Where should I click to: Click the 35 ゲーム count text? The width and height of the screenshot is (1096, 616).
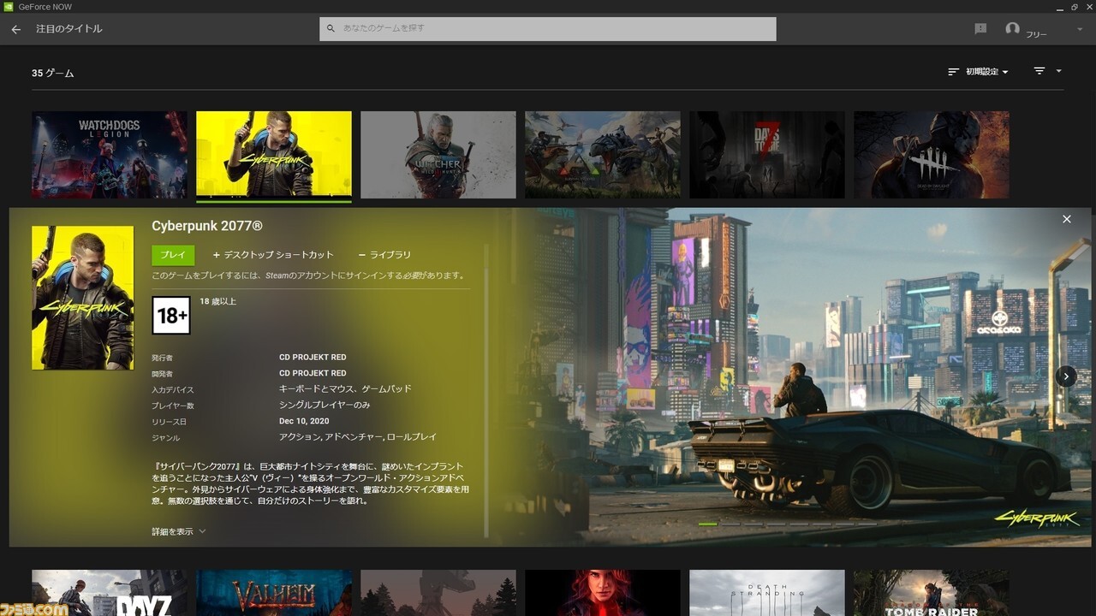53,74
